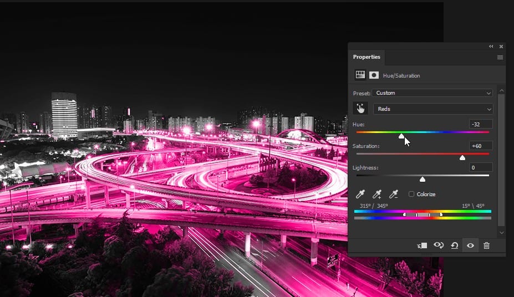Open the Preset dropdown showing Custom
514x297 pixels.
point(432,93)
